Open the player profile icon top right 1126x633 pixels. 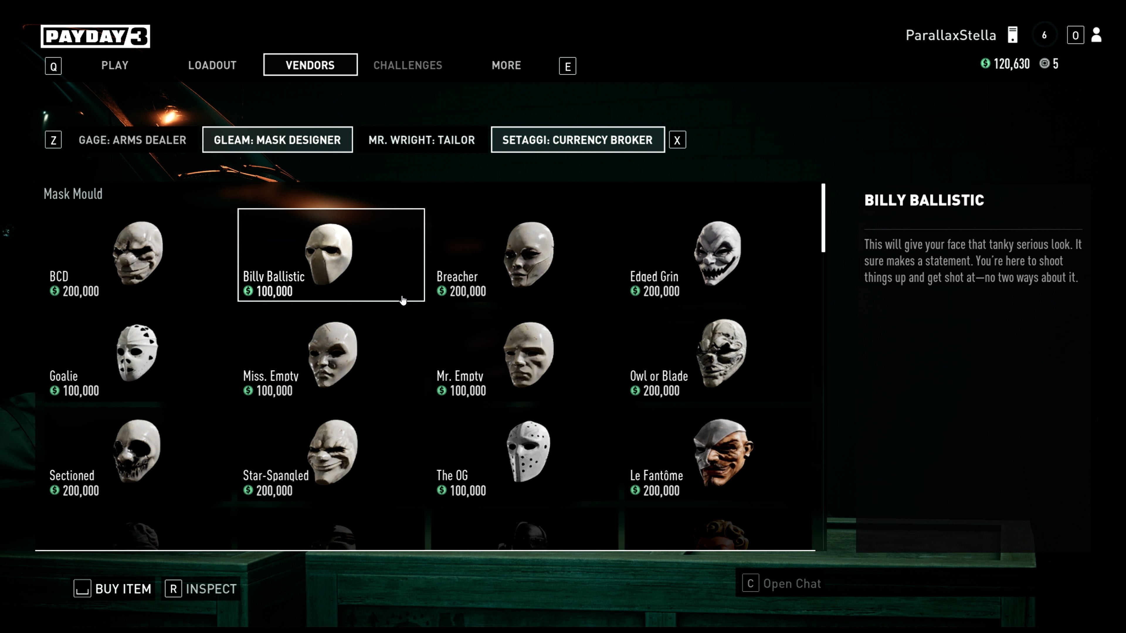[x=1096, y=35]
